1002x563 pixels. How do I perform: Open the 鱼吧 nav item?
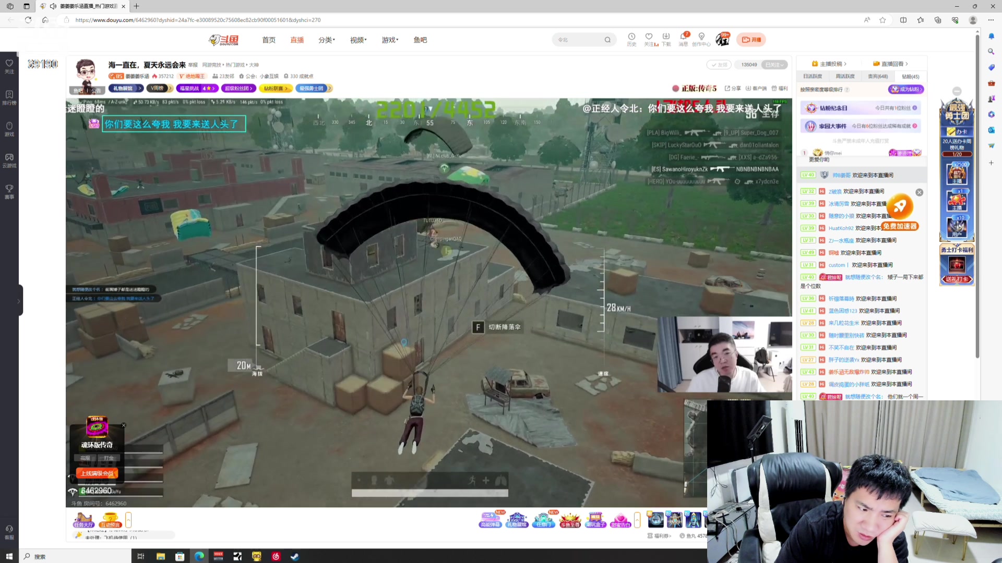(x=420, y=40)
